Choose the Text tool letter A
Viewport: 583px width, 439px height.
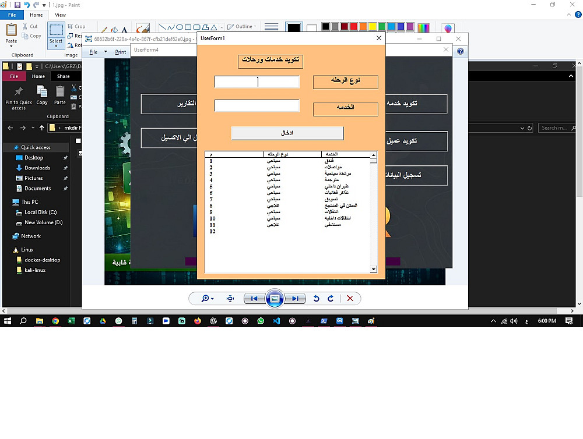[x=124, y=30]
